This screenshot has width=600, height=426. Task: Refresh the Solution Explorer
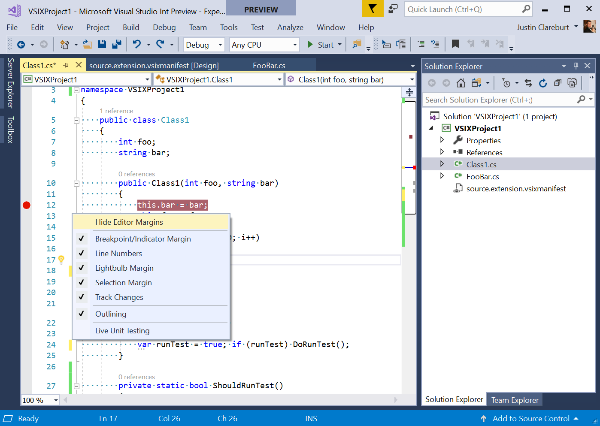click(x=543, y=83)
